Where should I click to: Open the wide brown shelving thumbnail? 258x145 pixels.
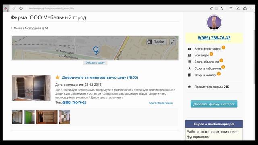(47, 117)
